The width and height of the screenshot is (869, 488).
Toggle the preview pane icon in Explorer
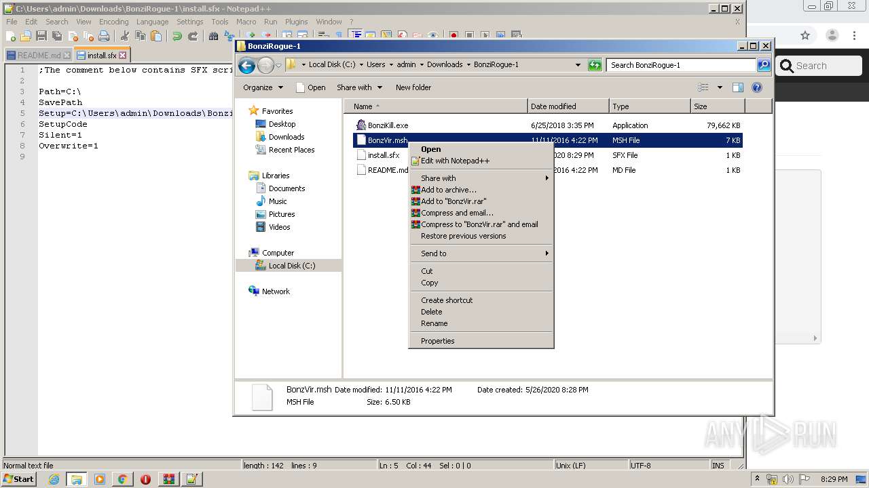coord(738,87)
